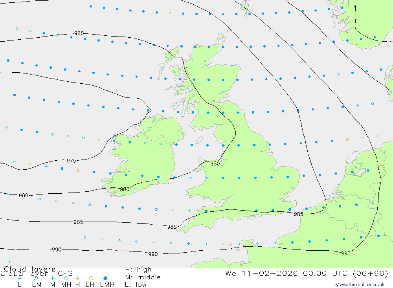Click the blue plus L legend symbol
This screenshot has width=393, height=288.
(x=20, y=278)
